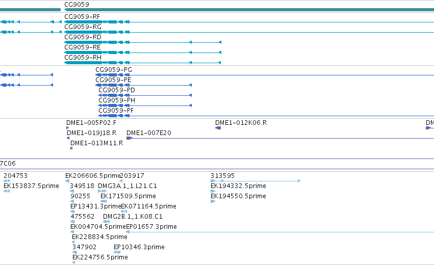Screen dimensions: 434x265
Task: Select CG9059-PD coding sequence label
Action: point(117,90)
